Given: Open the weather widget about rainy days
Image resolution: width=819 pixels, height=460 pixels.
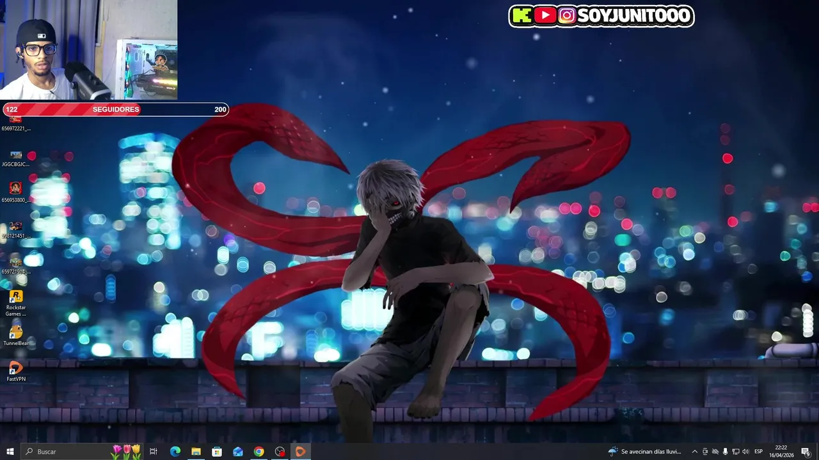Looking at the screenshot, I should (645, 452).
